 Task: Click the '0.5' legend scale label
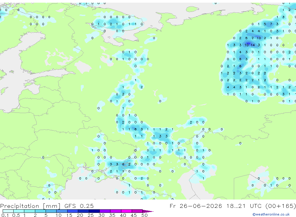pos(16,215)
